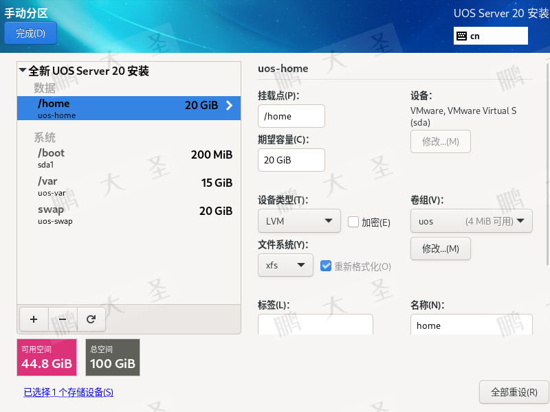Screen dimensions: 550x412
Task: Open keyboard layout cn indicator
Action: click(x=490, y=36)
